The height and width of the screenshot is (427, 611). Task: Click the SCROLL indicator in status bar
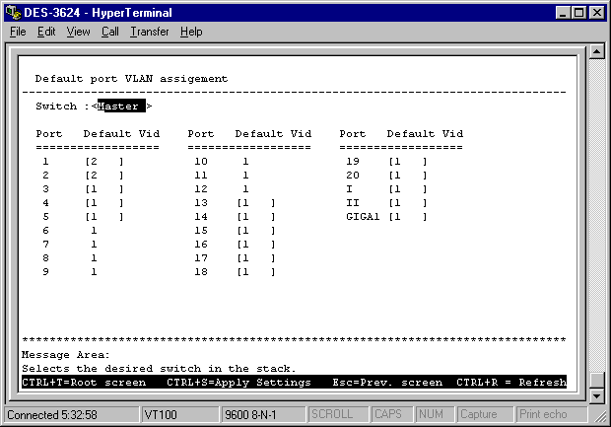click(334, 414)
